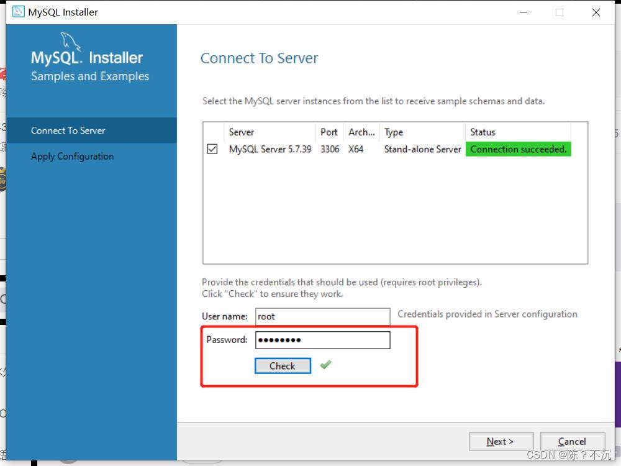Click the Samples and Examples heading
621x466 pixels.
pos(89,76)
